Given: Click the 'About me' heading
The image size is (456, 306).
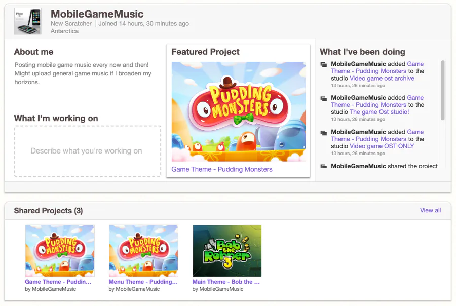Looking at the screenshot, I should coord(34,52).
